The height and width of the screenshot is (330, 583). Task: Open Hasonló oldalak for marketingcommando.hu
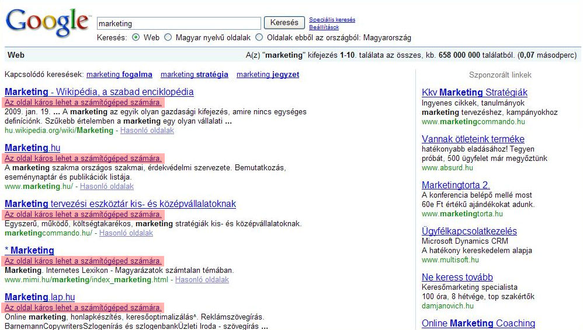point(126,233)
